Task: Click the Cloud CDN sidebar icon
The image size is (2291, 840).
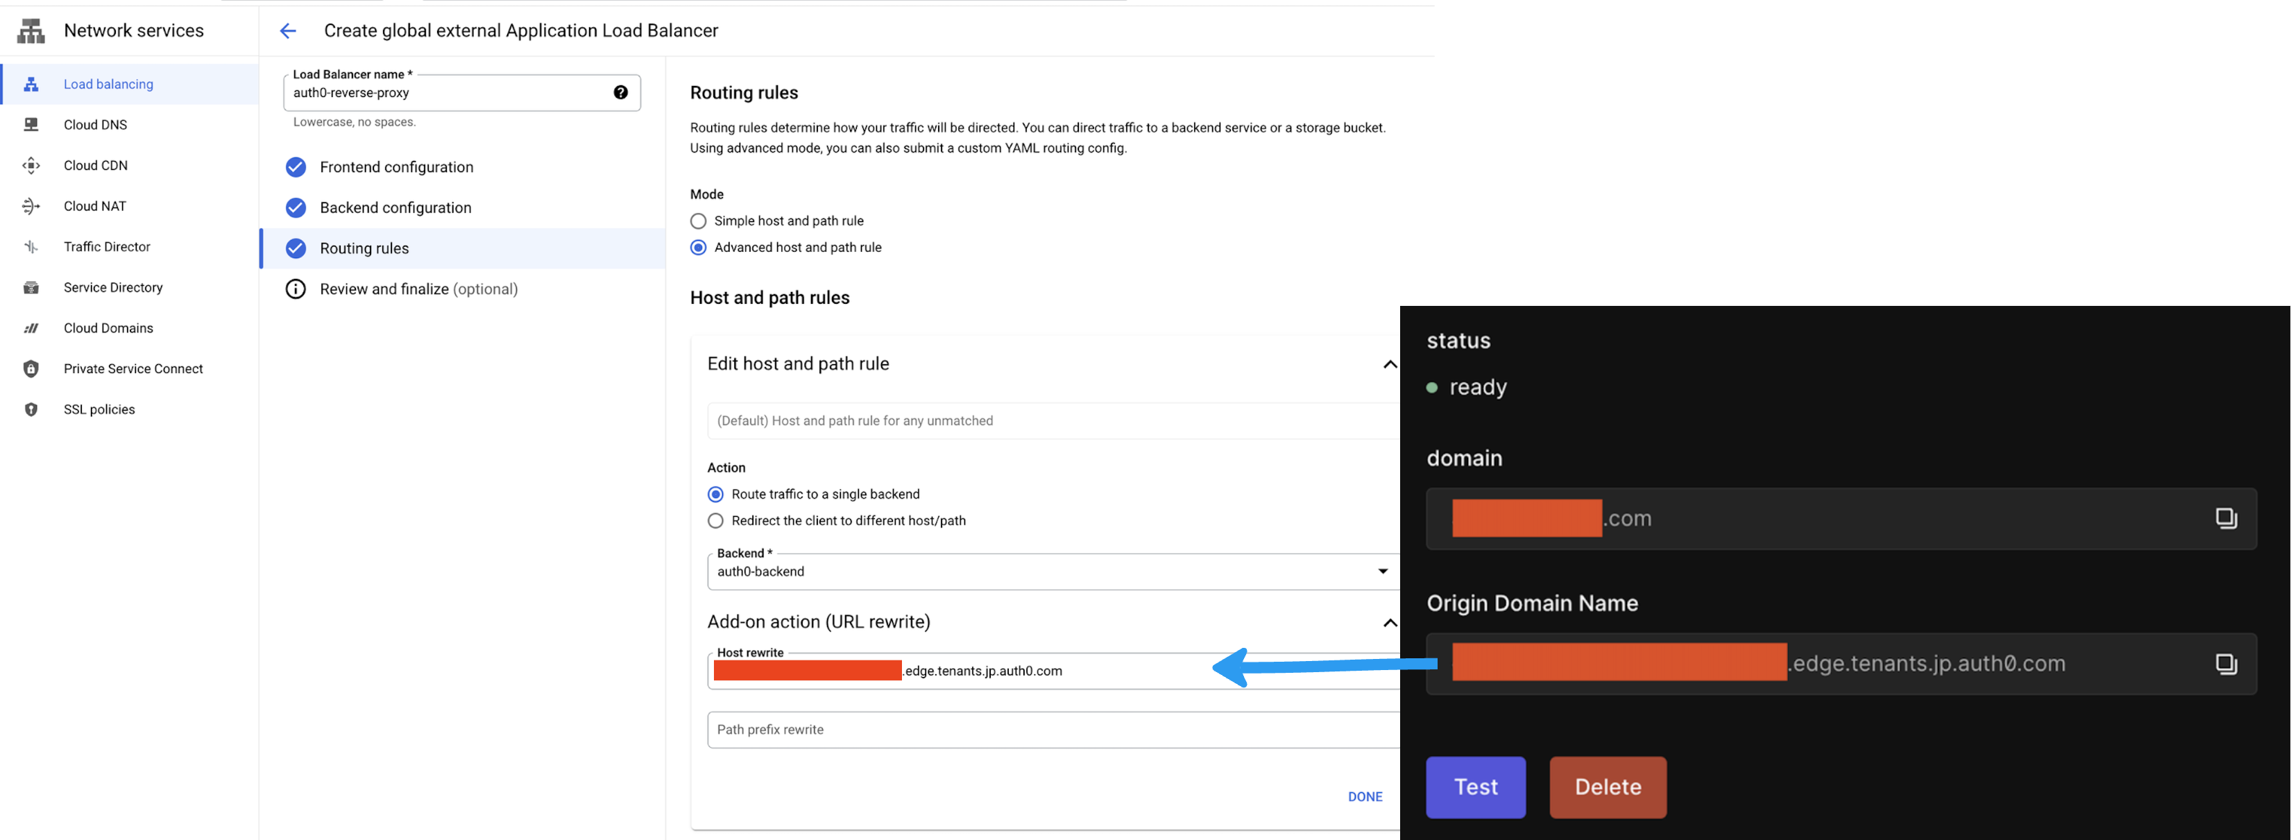Action: 31,165
